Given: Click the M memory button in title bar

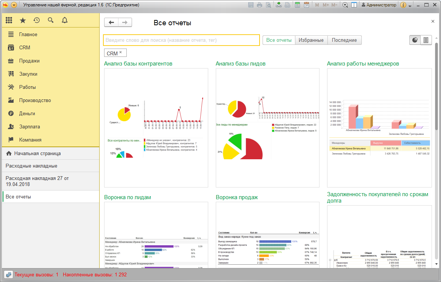Looking at the screenshot, I should point(317,5).
